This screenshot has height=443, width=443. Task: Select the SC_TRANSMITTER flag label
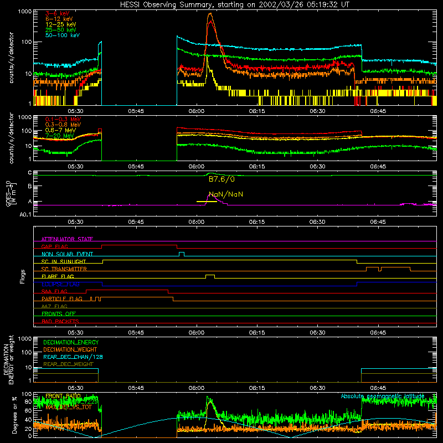click(64, 269)
